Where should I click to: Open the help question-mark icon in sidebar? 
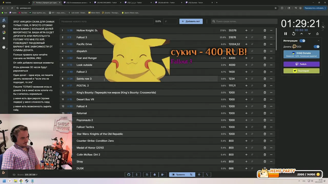pyautogui.click(x=4, y=47)
